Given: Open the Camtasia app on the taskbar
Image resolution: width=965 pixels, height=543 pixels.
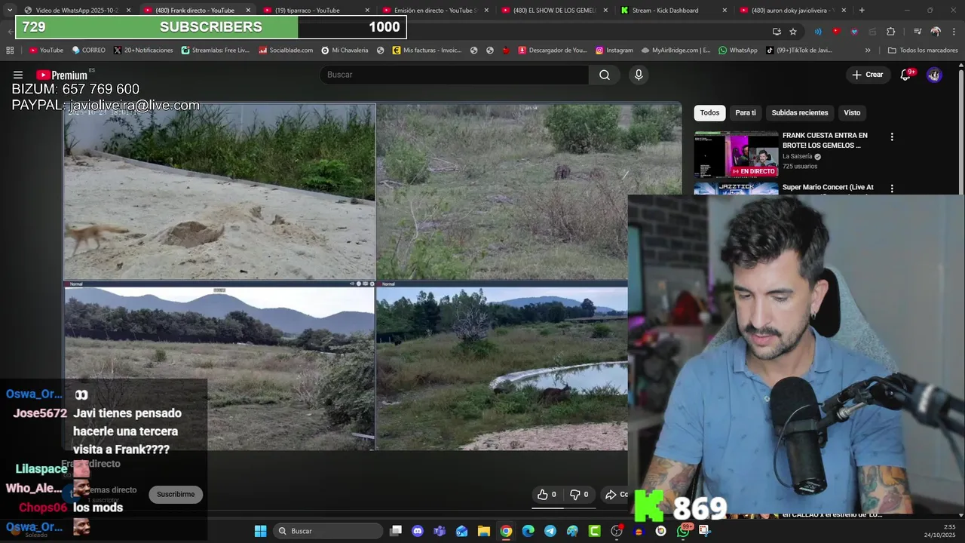Looking at the screenshot, I should click(x=595, y=531).
